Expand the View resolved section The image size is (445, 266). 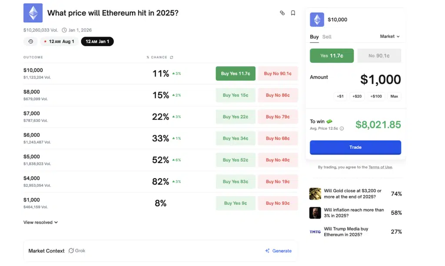pos(40,222)
